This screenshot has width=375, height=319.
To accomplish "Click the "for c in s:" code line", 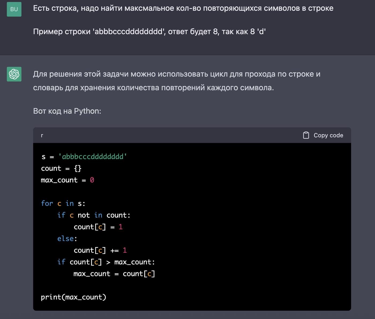I will pyautogui.click(x=63, y=204).
